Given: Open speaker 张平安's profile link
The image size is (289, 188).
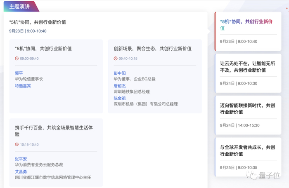Looking at the screenshot, I should (21, 159).
